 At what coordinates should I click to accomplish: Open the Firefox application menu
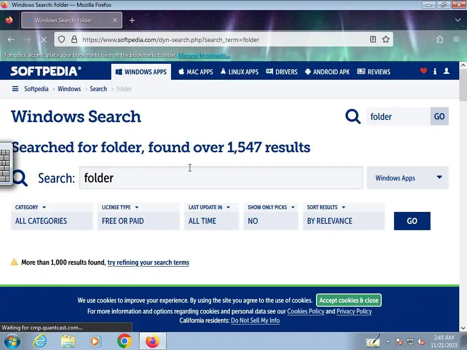(456, 39)
